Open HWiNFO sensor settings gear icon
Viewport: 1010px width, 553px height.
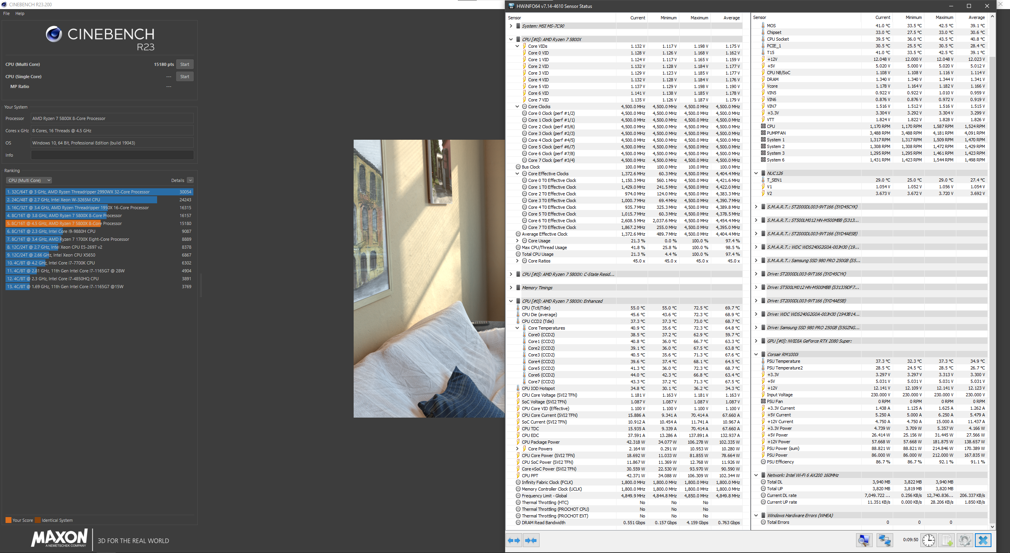(965, 540)
